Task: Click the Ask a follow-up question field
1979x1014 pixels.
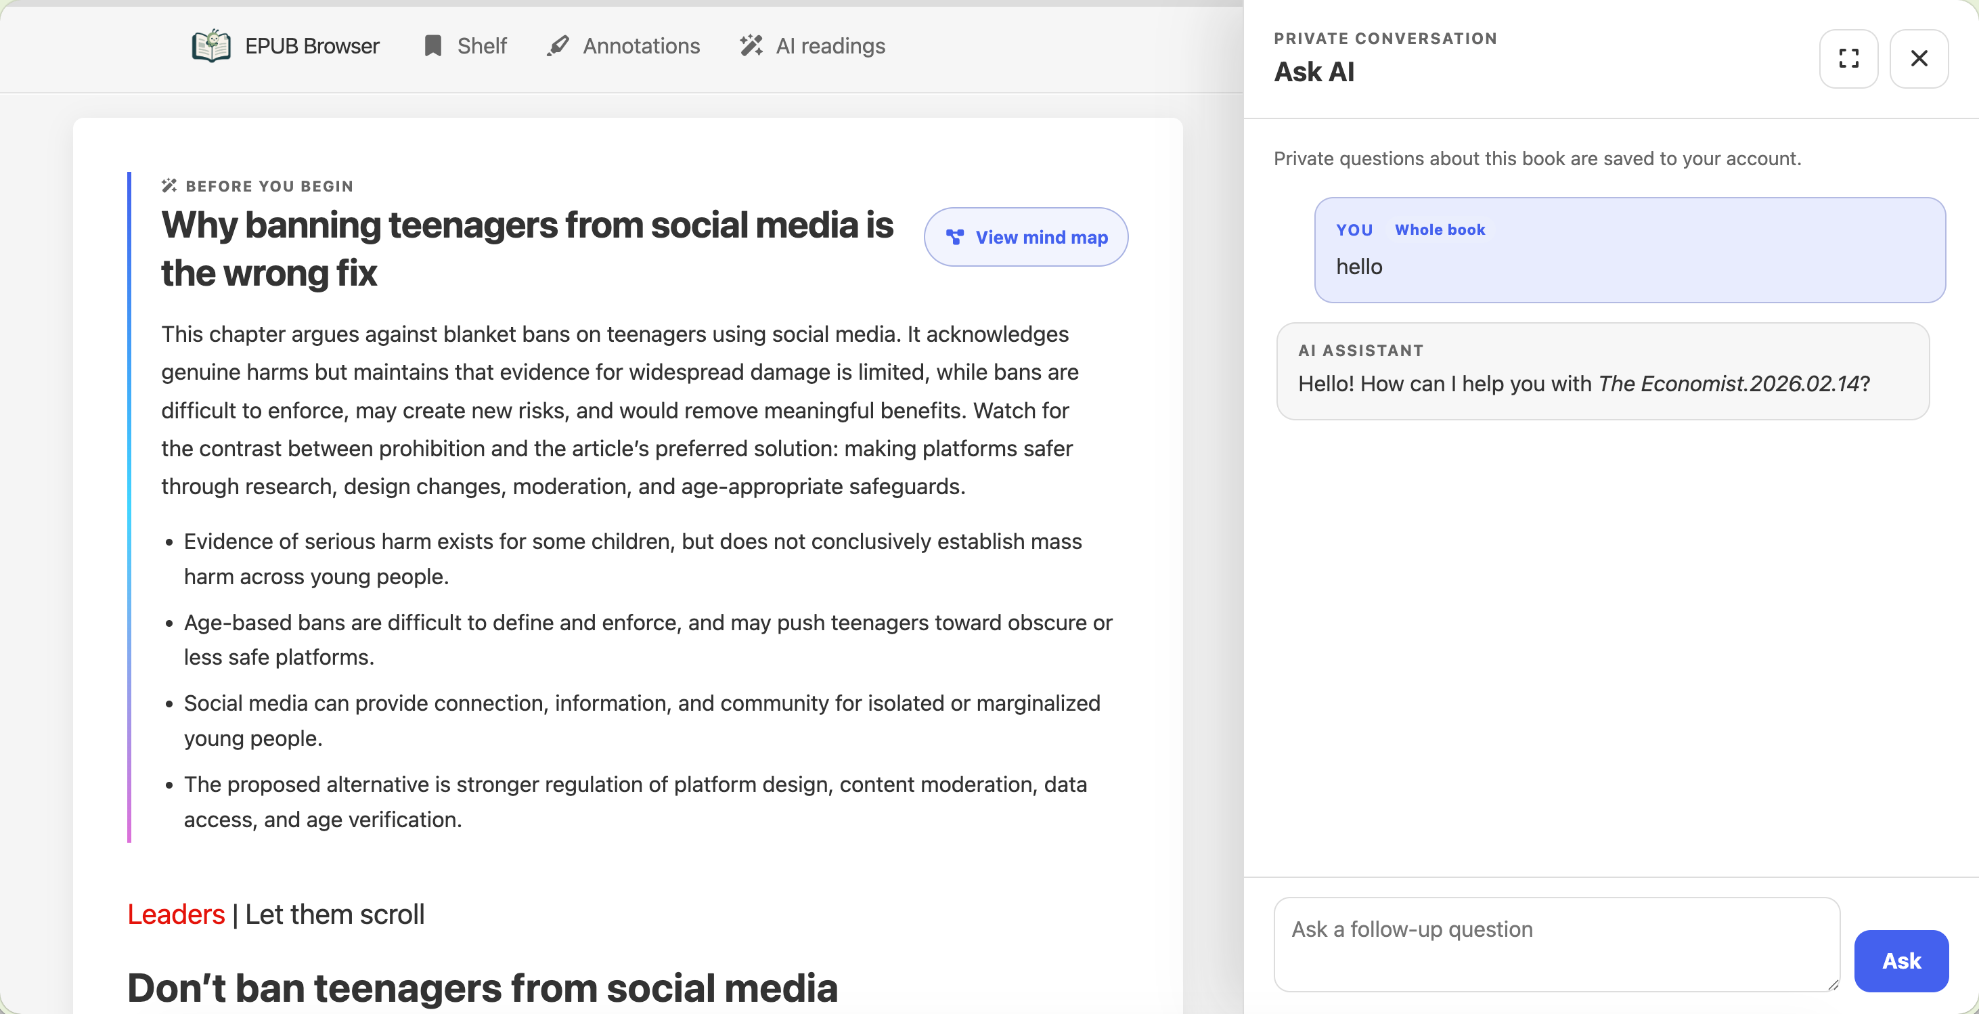Action: (x=1557, y=944)
